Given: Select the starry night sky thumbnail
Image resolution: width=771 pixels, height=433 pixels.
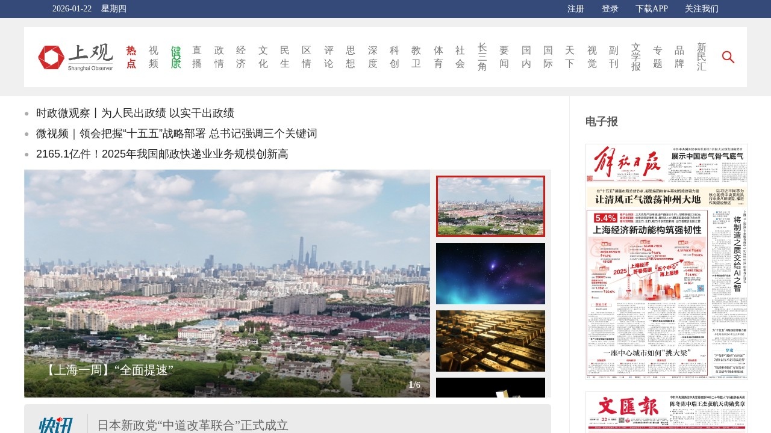Looking at the screenshot, I should pos(490,274).
